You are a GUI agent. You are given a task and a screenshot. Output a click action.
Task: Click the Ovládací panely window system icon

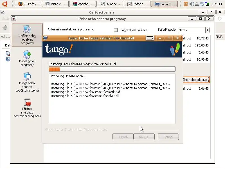point(3,12)
